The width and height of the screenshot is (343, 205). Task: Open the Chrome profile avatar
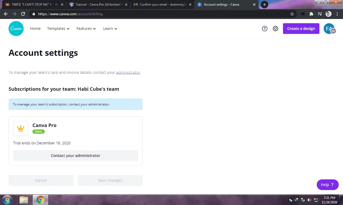click(329, 14)
